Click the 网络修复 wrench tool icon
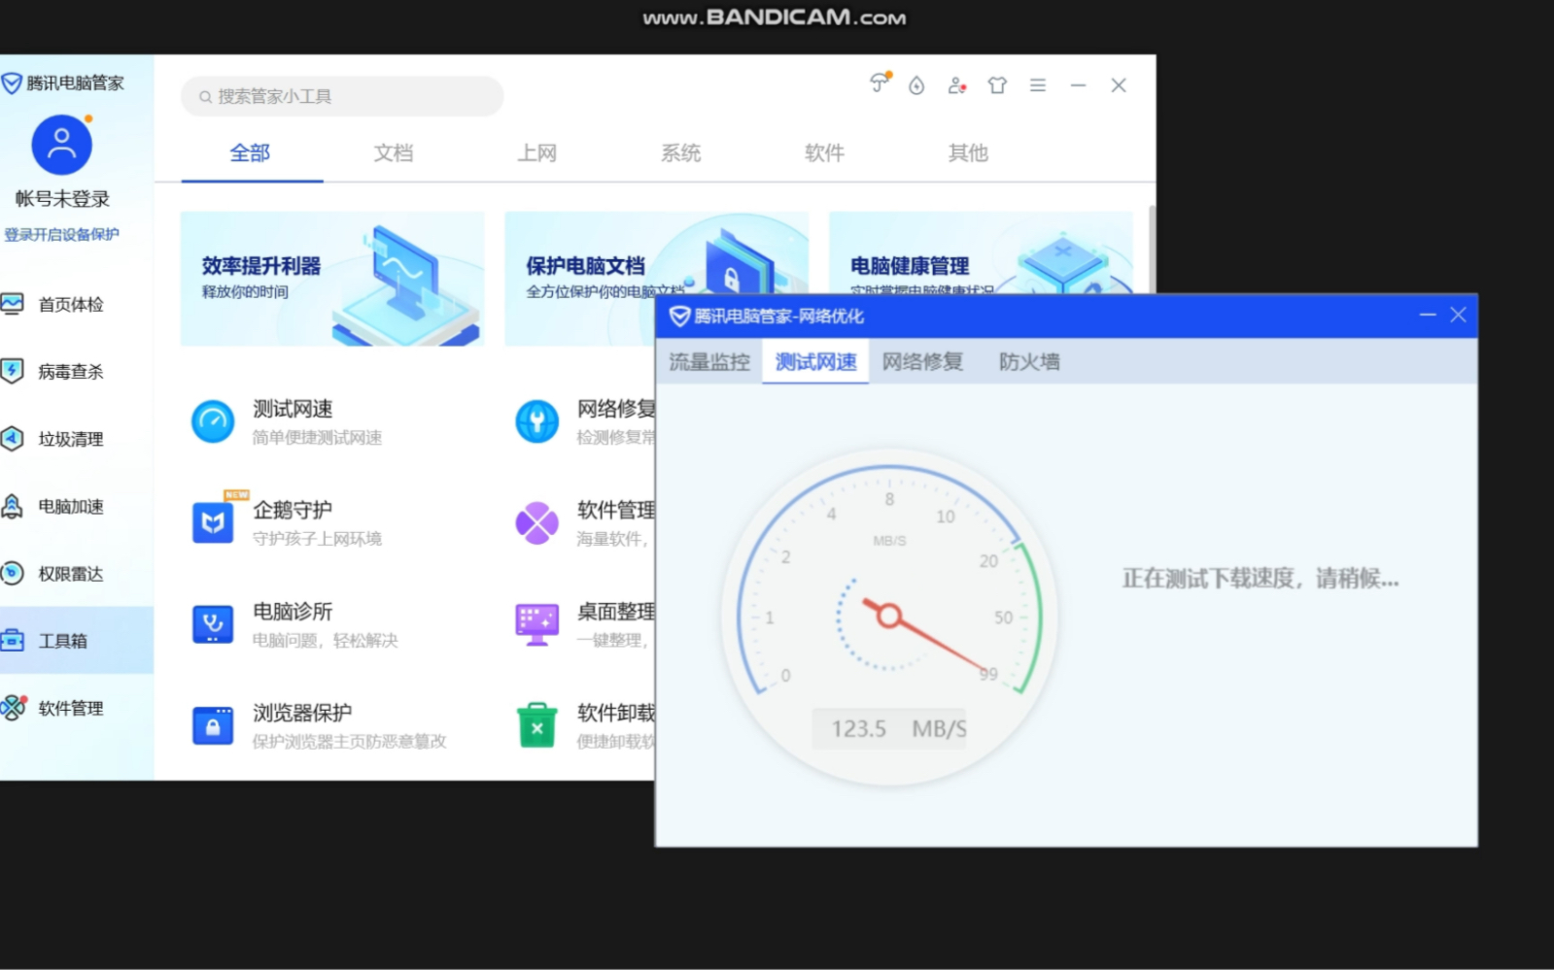The width and height of the screenshot is (1554, 970). [x=536, y=421]
